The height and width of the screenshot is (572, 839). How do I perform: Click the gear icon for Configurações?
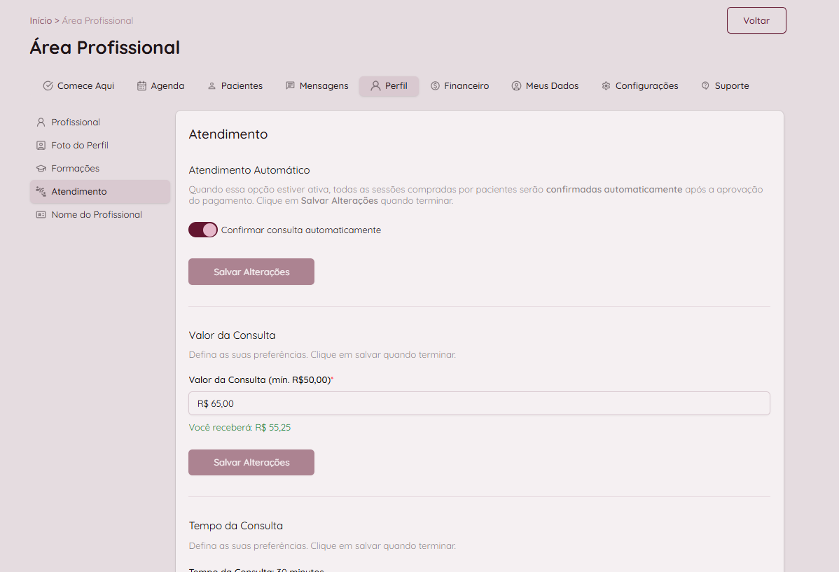pyautogui.click(x=606, y=86)
